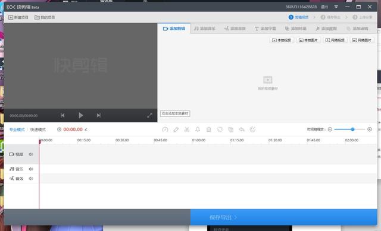Click the 00:00.00 timecode display
This screenshot has width=381, height=231.
pyautogui.click(x=73, y=129)
